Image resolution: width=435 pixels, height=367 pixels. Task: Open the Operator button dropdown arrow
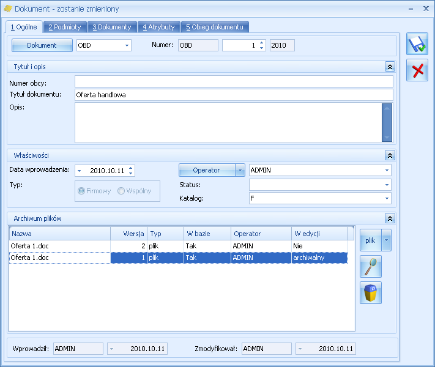point(240,170)
